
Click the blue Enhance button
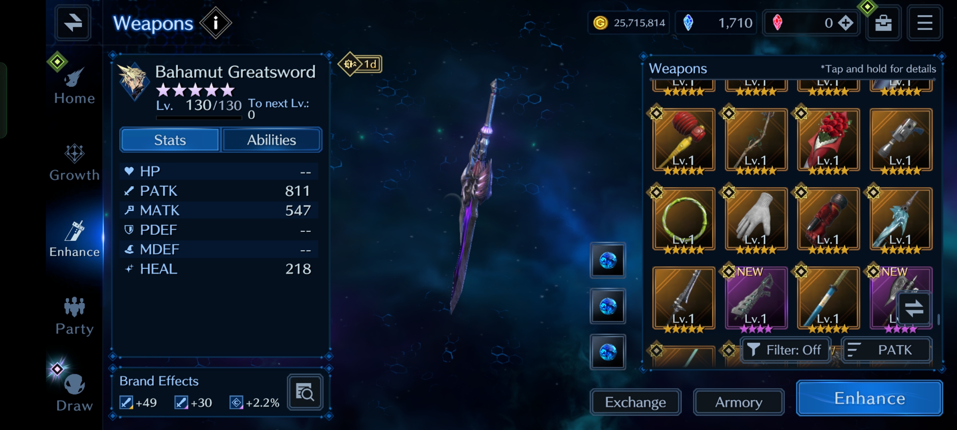pos(870,398)
